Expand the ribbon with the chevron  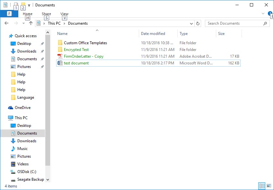(263, 13)
